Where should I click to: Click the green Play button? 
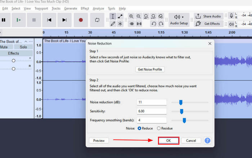click(19, 20)
